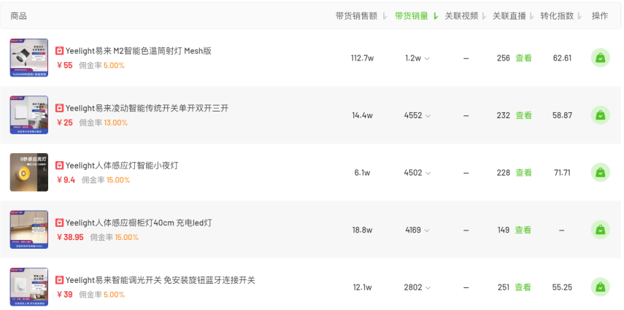Expand the 2802 sales volume chevron
Image resolution: width=624 pixels, height=310 pixels.
tap(428, 287)
